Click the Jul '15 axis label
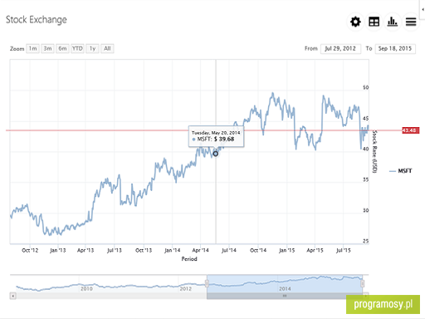The image size is (425, 319). 343,250
